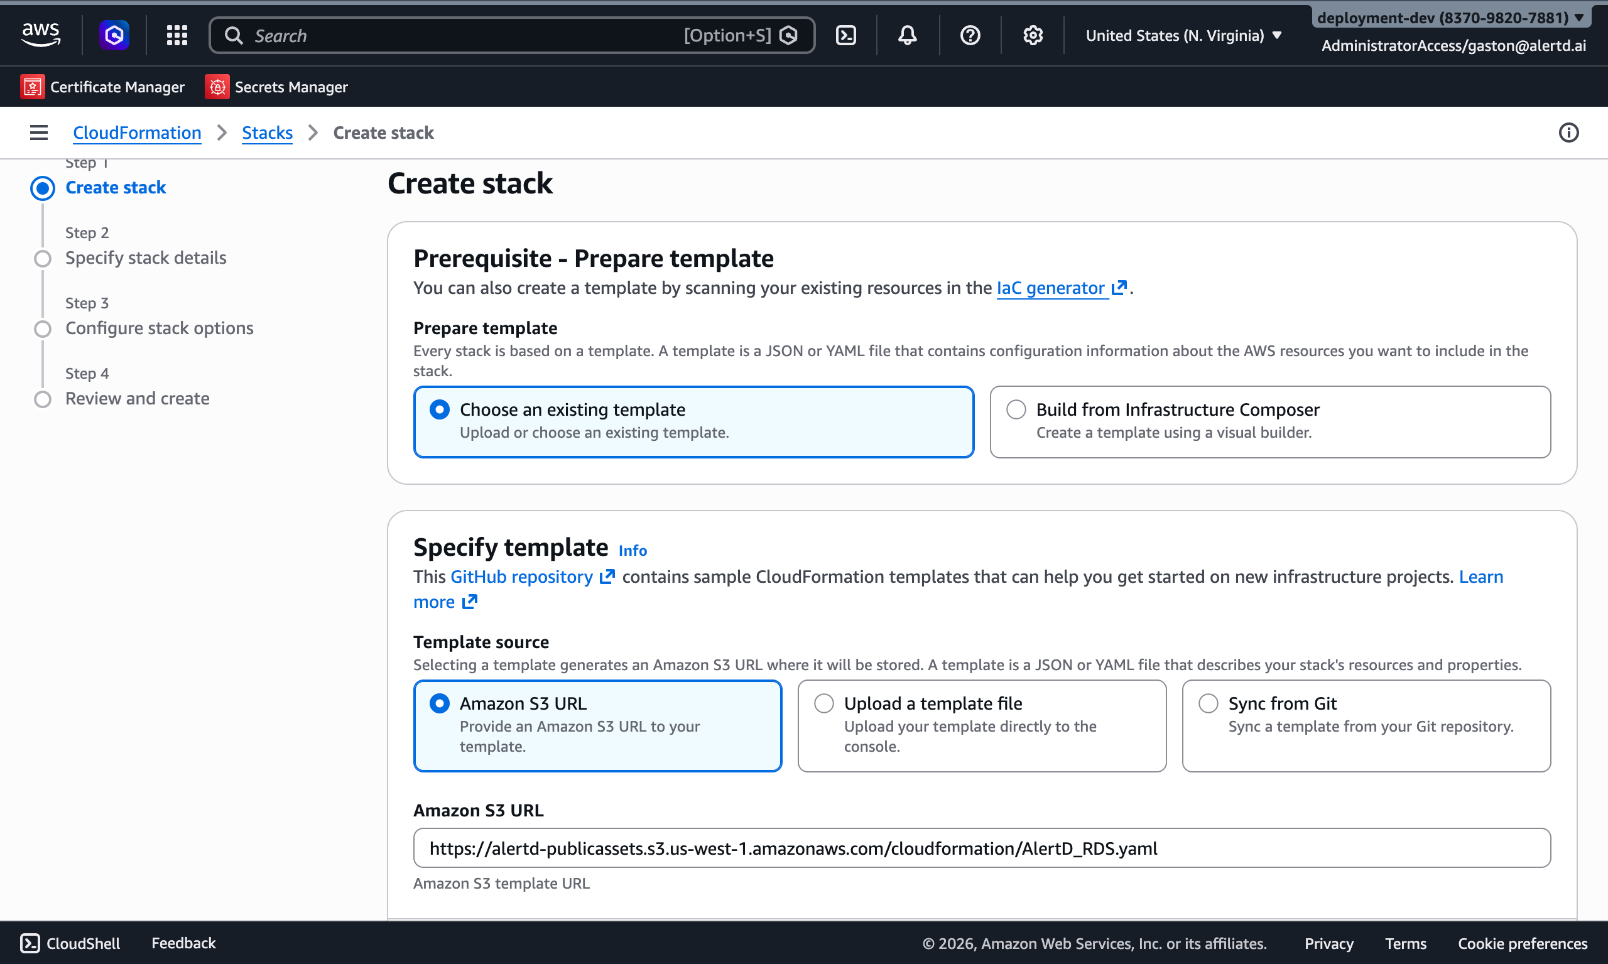
Task: Click the Create stack breadcrumb text
Action: (x=383, y=133)
